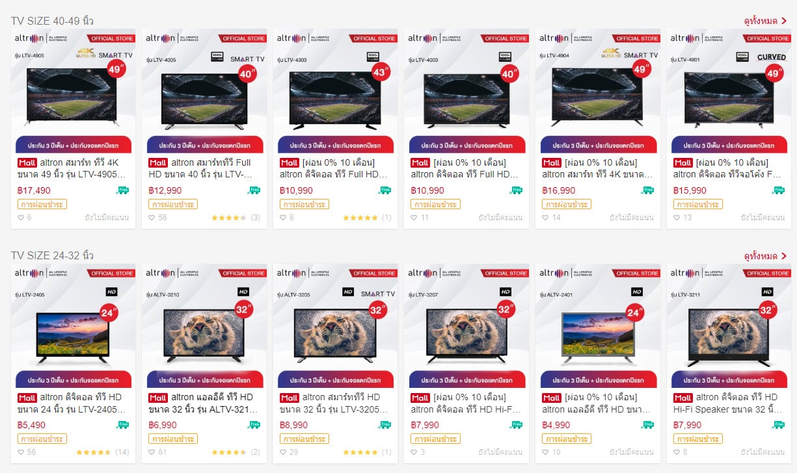Screen dimensions: 797x473
Task: Click the heart icon on curved LTV-4901 TV
Action: click(x=677, y=218)
